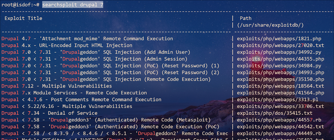
Task: Click the path exploits/php/webapps/34993.php
Action: pos(280,73)
